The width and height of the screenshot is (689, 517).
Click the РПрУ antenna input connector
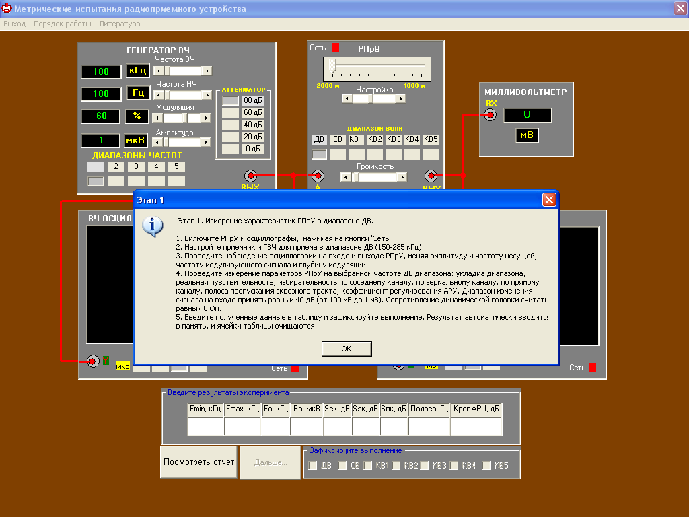[x=318, y=176]
